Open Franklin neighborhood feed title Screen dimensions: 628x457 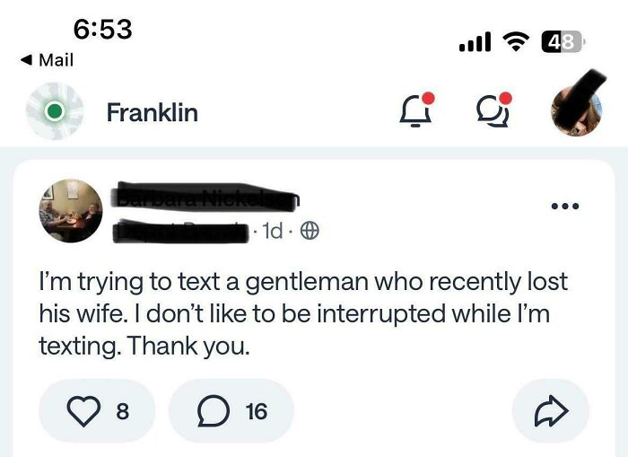click(152, 113)
